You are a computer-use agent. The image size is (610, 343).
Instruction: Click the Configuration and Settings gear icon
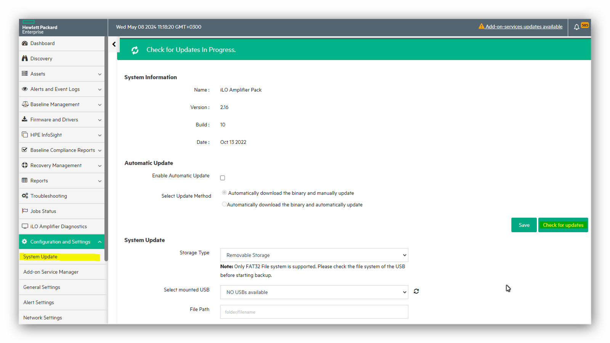coord(24,241)
